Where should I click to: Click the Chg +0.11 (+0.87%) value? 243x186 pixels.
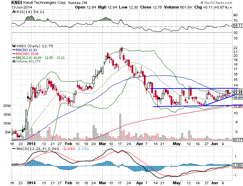212,7
